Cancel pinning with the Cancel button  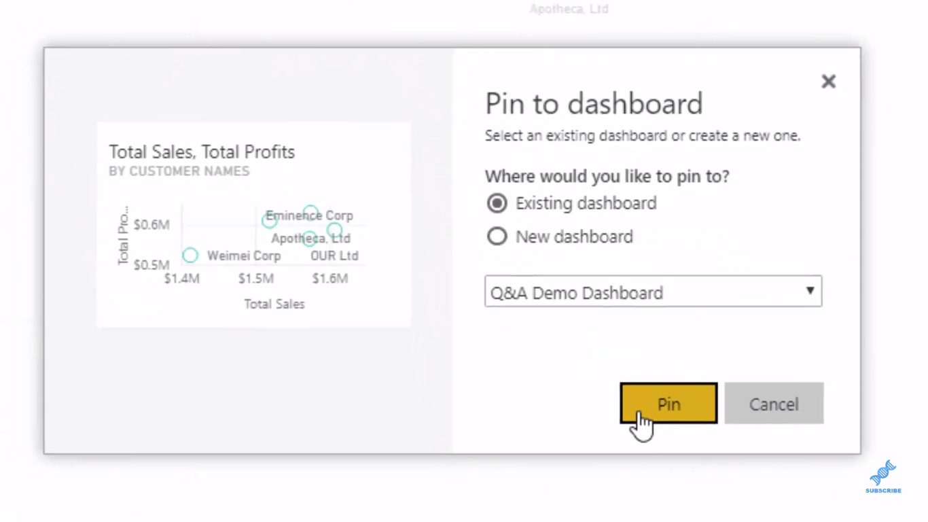(774, 403)
